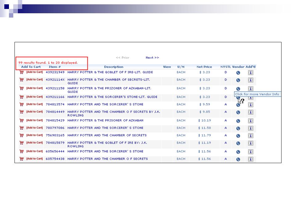Click [Add to Cart] for item 439211166
Screen dimensions: 296x222
(35, 97)
